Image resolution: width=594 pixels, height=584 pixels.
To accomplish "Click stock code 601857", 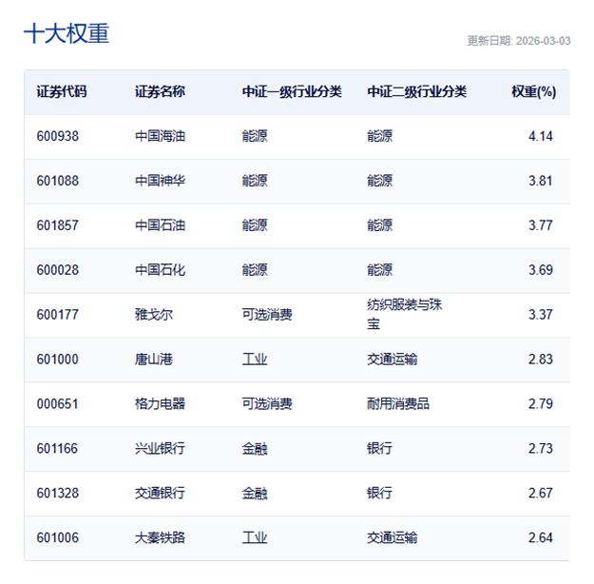I will [x=58, y=225].
